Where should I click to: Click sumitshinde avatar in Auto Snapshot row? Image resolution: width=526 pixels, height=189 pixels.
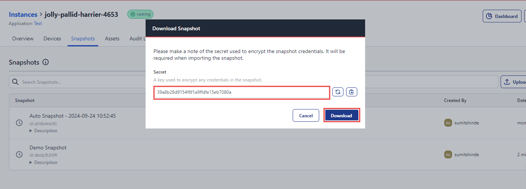coord(448,123)
